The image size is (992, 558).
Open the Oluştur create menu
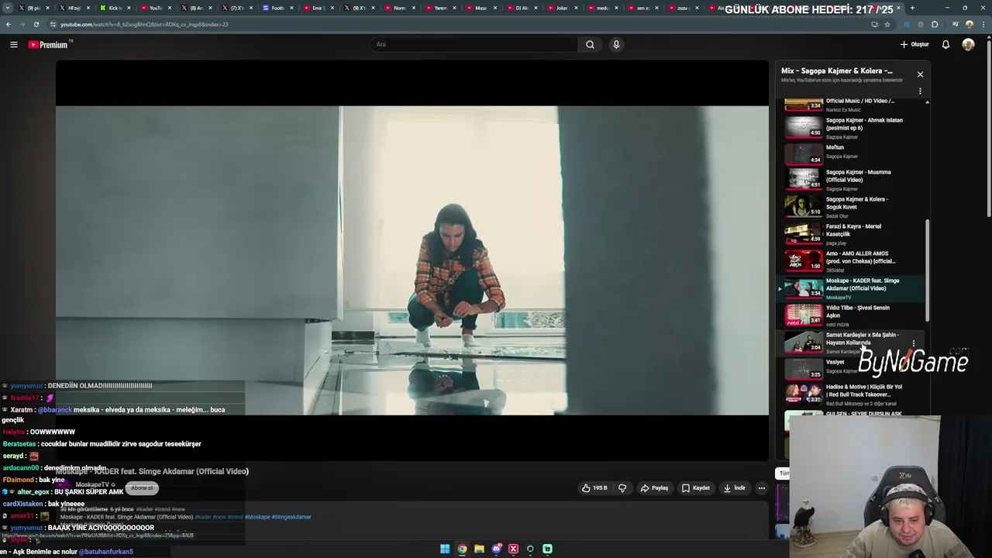coord(914,44)
